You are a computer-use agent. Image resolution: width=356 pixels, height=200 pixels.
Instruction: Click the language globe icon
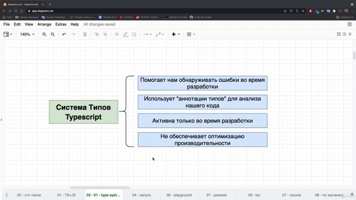point(349,24)
